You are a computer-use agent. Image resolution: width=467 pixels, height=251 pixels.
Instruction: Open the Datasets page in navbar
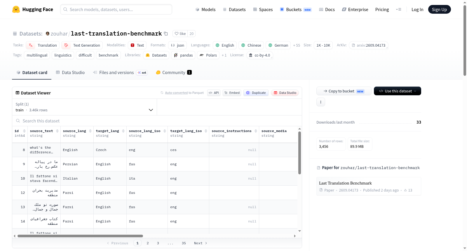coord(234,9)
